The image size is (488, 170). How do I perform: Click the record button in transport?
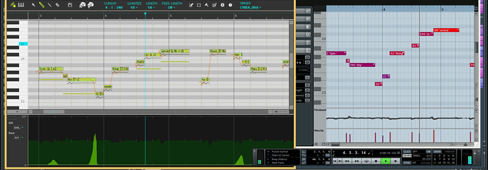click(x=395, y=161)
